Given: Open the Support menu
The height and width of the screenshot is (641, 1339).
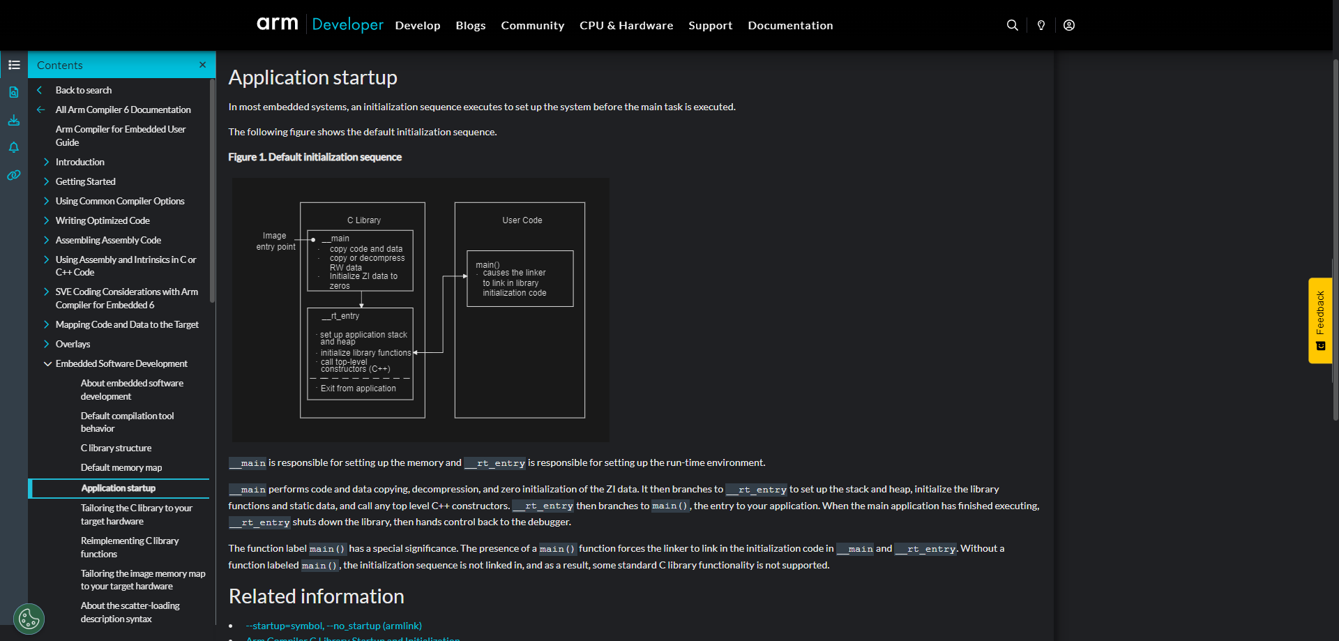Looking at the screenshot, I should [711, 25].
